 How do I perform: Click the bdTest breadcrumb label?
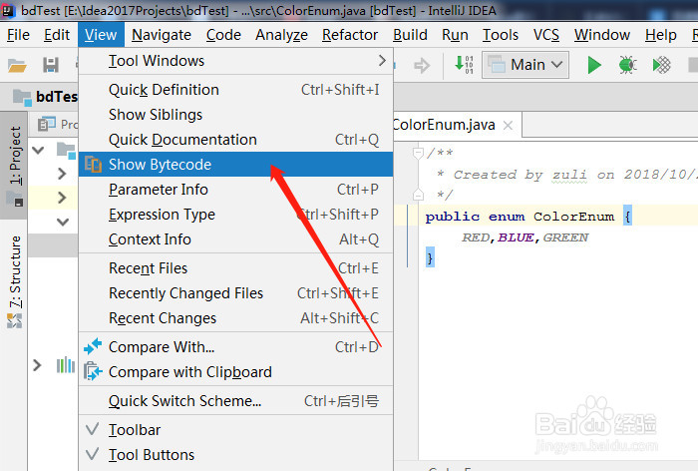[x=56, y=97]
